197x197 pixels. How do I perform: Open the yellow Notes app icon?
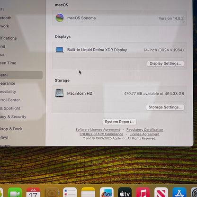tap(88, 192)
